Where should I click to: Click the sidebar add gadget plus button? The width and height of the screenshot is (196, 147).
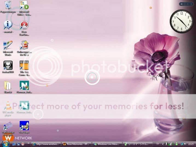tap(182, 4)
